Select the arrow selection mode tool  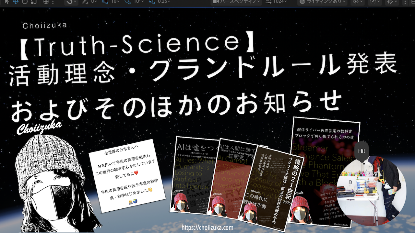click(7, 2)
